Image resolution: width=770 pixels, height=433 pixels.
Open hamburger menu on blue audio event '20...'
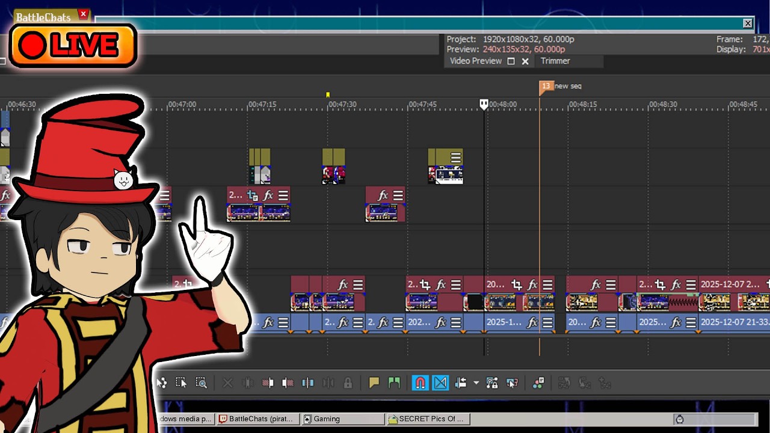[611, 322]
